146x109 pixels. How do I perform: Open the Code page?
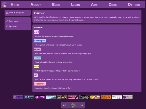click(113, 5)
